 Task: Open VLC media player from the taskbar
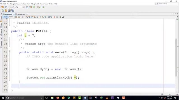coord(107,98)
